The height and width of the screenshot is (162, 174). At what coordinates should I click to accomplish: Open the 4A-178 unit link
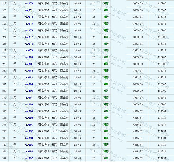(29, 44)
